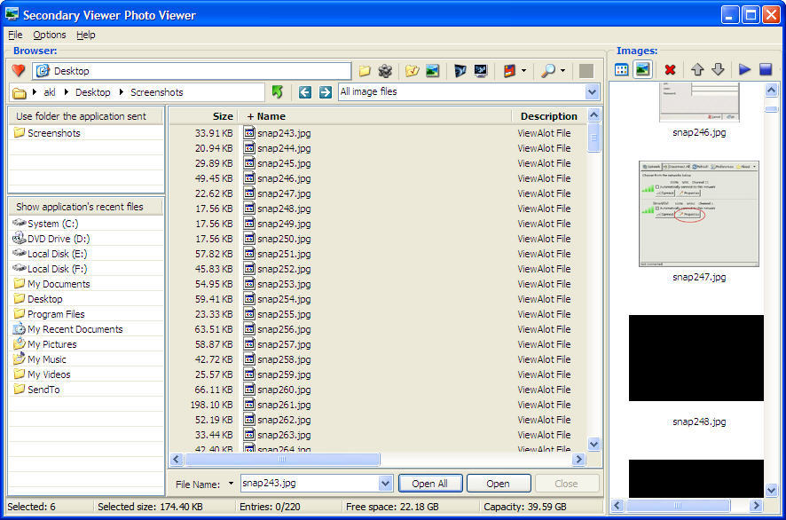Stop slideshow with the blue square icon
Viewport: 786px width, 520px height.
click(766, 70)
